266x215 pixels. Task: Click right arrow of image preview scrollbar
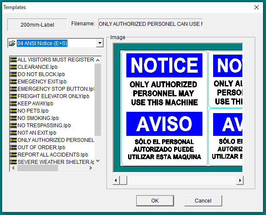[240, 180]
